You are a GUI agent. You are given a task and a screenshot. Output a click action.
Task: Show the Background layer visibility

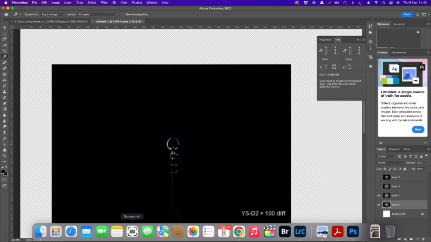[x=379, y=214]
